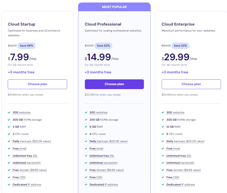Screen dimensions: 227x193
Task: Click the Cloud Enterprise plan heading
Action: pos(178,24)
